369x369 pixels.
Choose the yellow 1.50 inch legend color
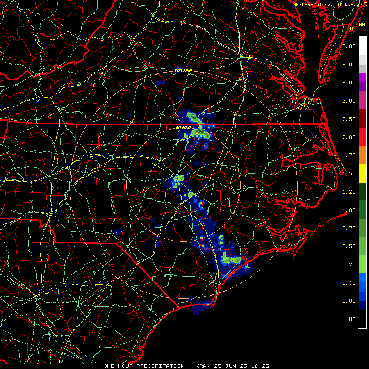(x=362, y=173)
